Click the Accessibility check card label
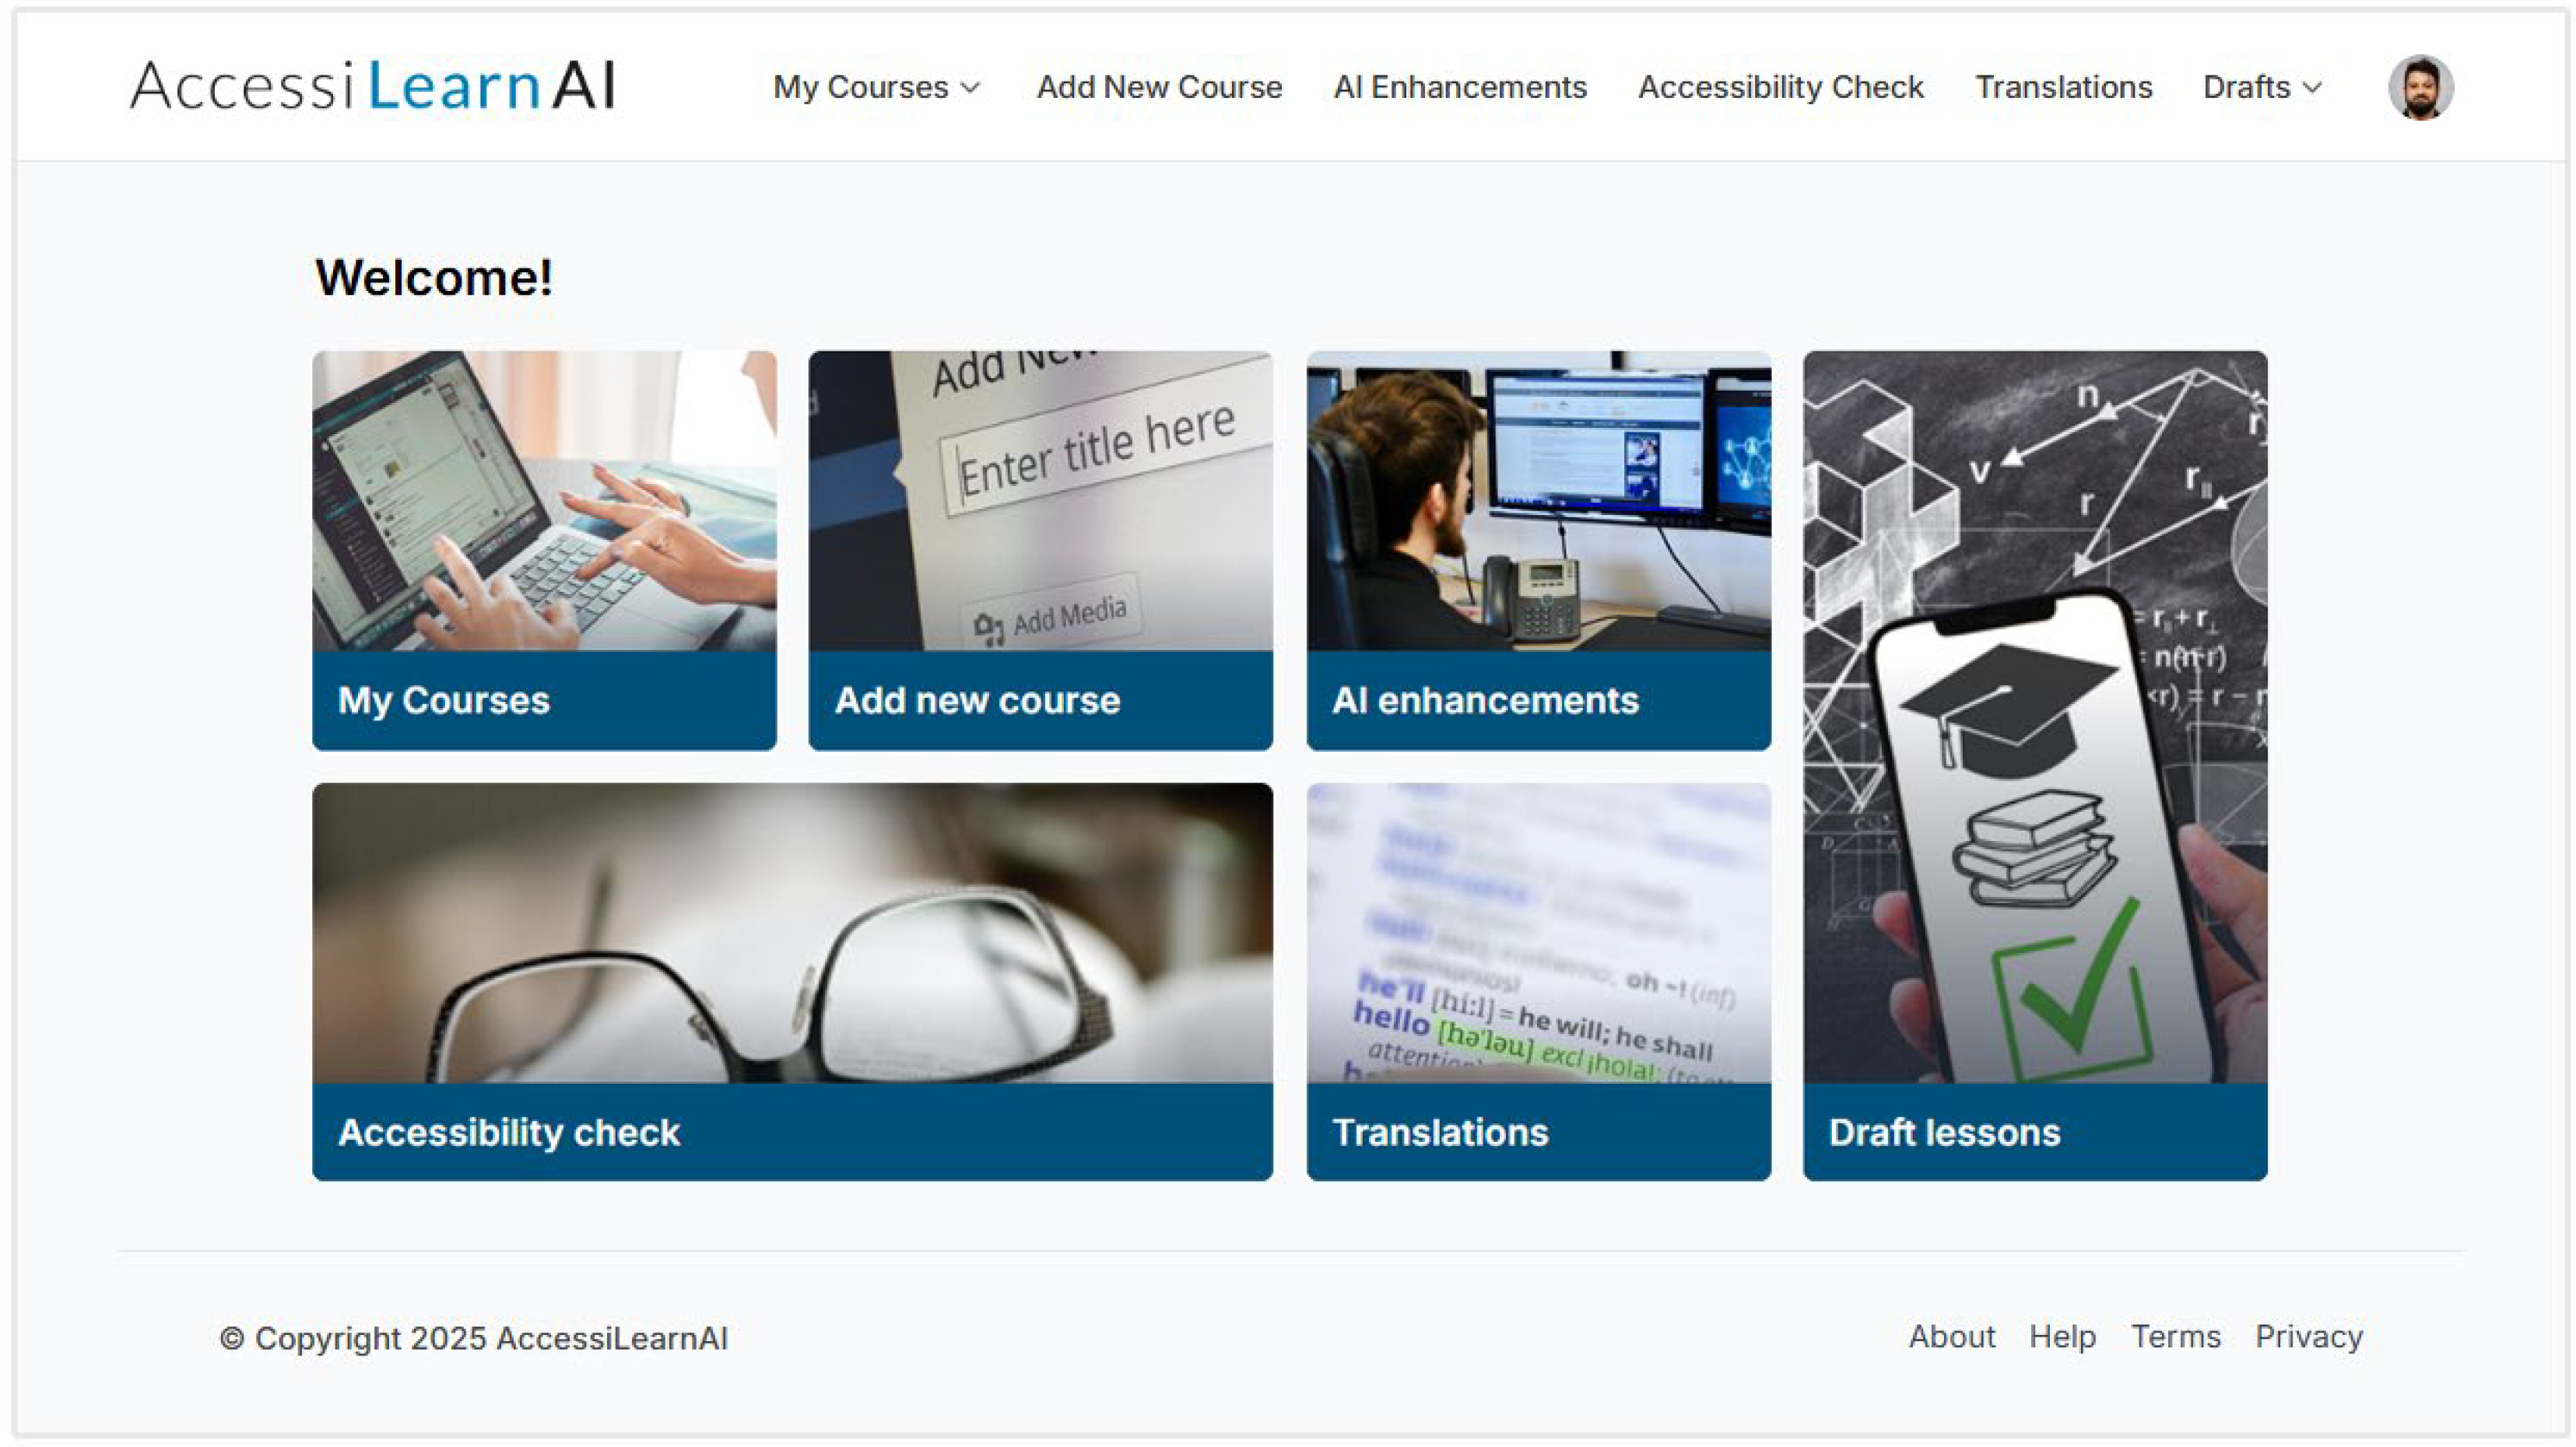The height and width of the screenshot is (1447, 2576). coord(509,1132)
